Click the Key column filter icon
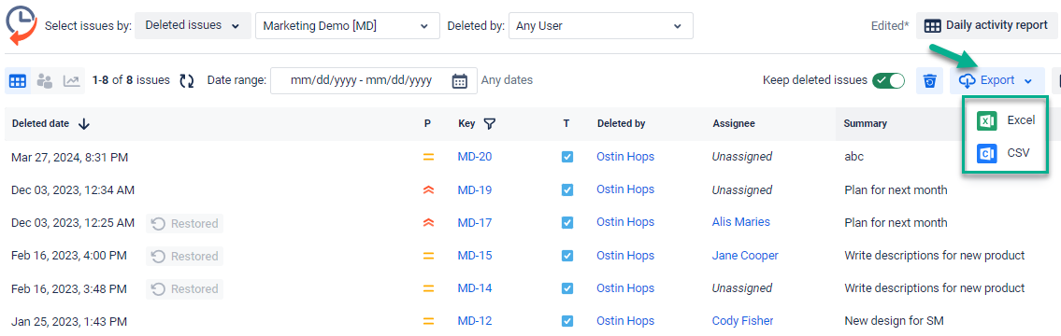 pyautogui.click(x=490, y=124)
